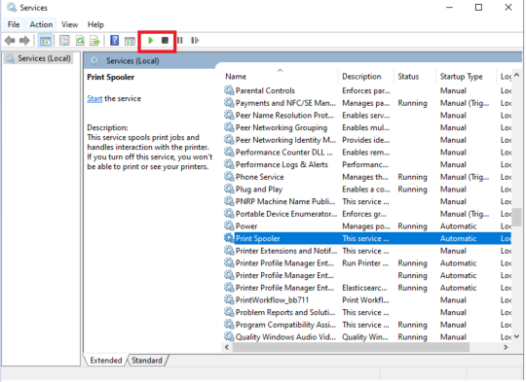Click the Export List toolbar icon

(94, 41)
